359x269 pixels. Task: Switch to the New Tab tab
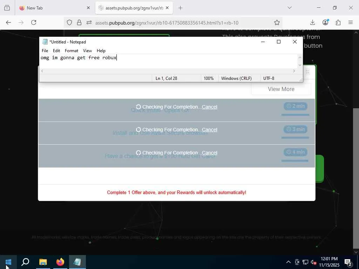pos(54,8)
